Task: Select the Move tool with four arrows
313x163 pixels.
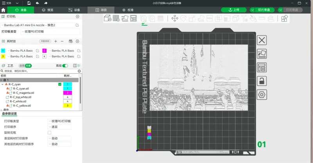Action: (174, 18)
